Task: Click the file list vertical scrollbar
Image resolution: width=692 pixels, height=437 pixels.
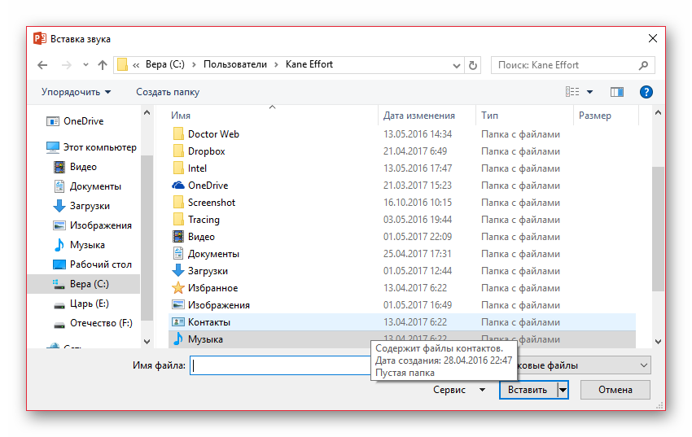Action: pyautogui.click(x=658, y=228)
